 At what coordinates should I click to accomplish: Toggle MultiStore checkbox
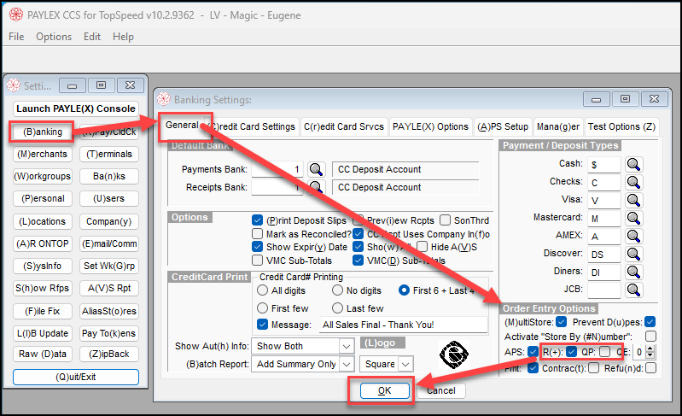(x=561, y=322)
